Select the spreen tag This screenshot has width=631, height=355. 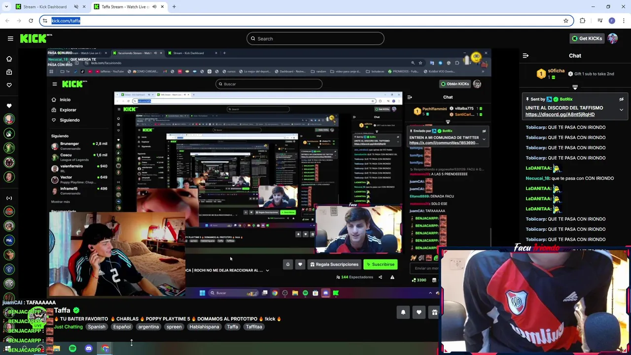coord(174,327)
